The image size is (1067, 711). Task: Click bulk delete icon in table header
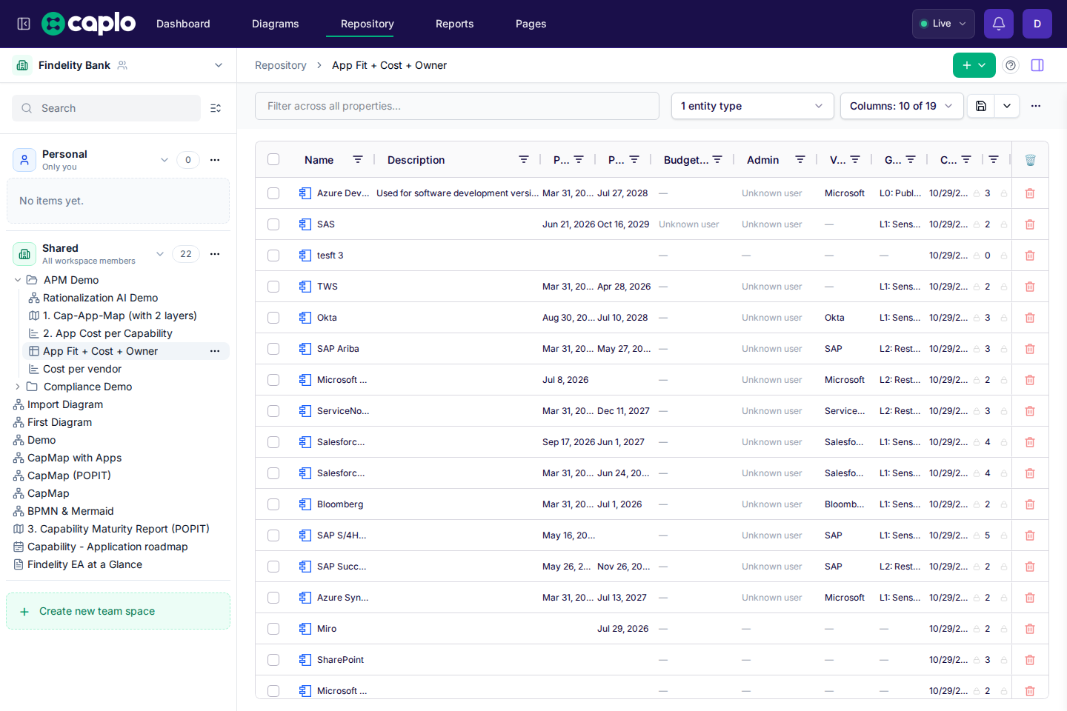click(1030, 160)
